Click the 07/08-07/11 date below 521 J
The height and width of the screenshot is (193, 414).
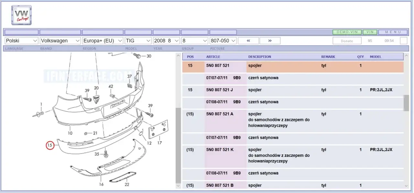[x=217, y=102]
